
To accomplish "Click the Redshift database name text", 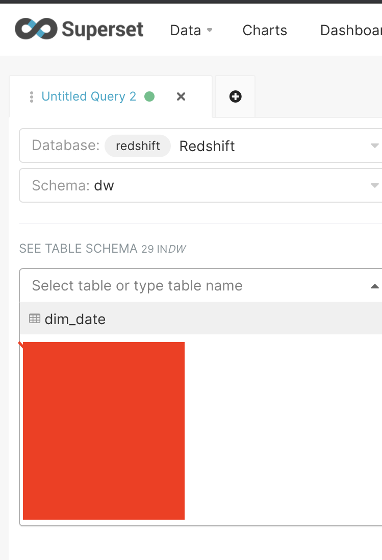I will tap(207, 146).
